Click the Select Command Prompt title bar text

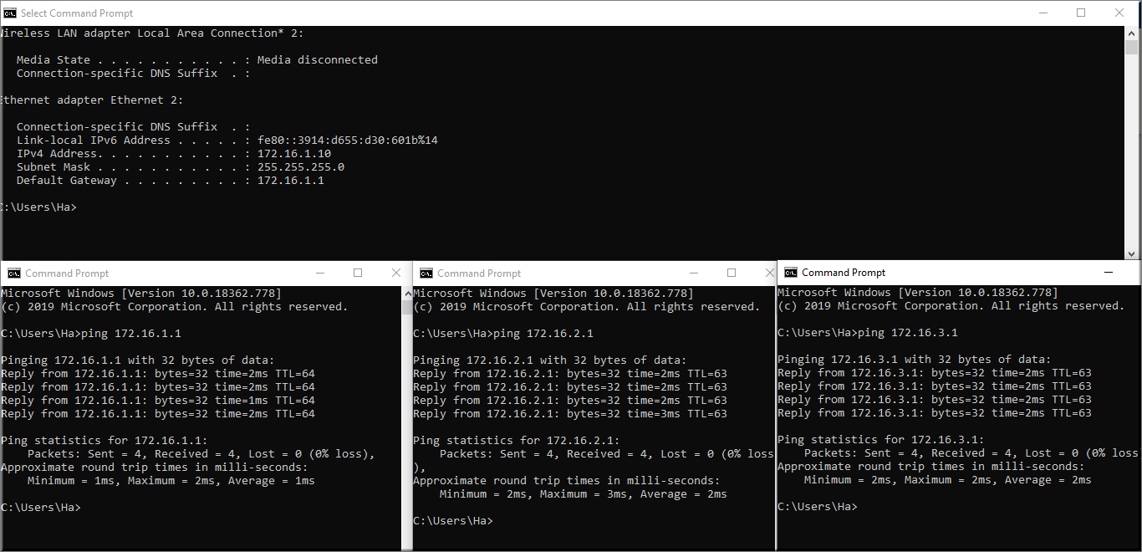(77, 13)
